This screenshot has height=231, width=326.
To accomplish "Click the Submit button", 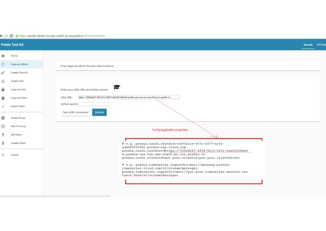I will (x=99, y=112).
